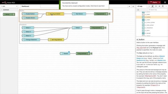Click the Select 1 node's icon

click(23, 28)
